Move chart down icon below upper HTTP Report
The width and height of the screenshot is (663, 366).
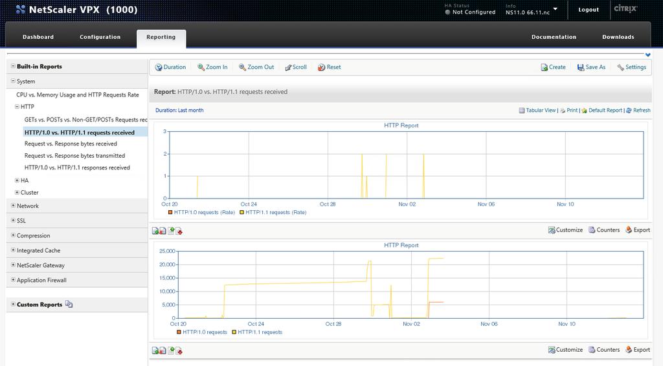179,231
